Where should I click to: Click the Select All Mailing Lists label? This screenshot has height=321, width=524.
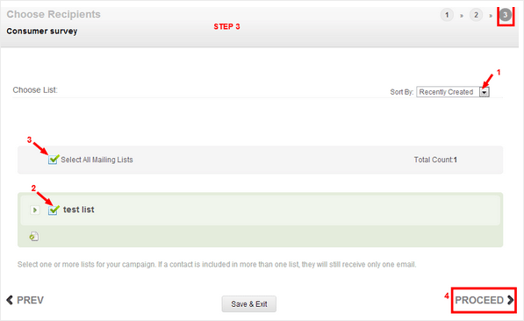(97, 160)
